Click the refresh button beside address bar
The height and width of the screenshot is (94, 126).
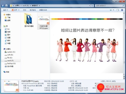coord(92,6)
